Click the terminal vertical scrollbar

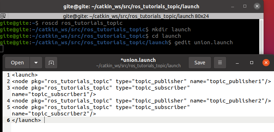tap(261, 37)
